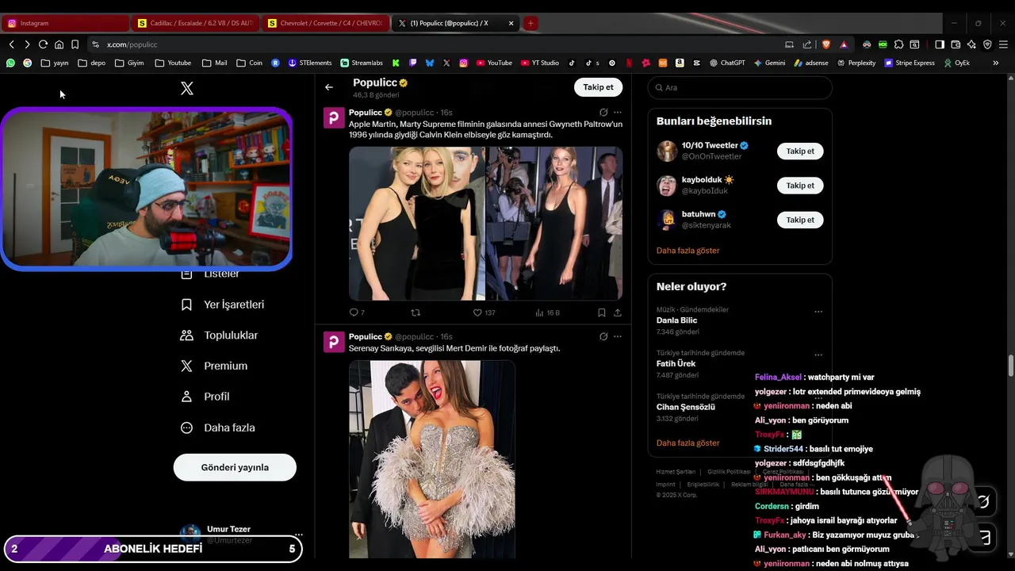Go back with the Populicc profile arrow
1015x571 pixels.
point(329,87)
